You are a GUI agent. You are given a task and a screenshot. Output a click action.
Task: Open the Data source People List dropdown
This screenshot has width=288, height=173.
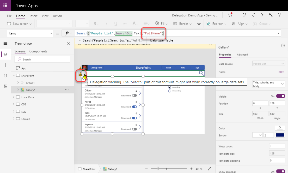pyautogui.click(x=268, y=63)
